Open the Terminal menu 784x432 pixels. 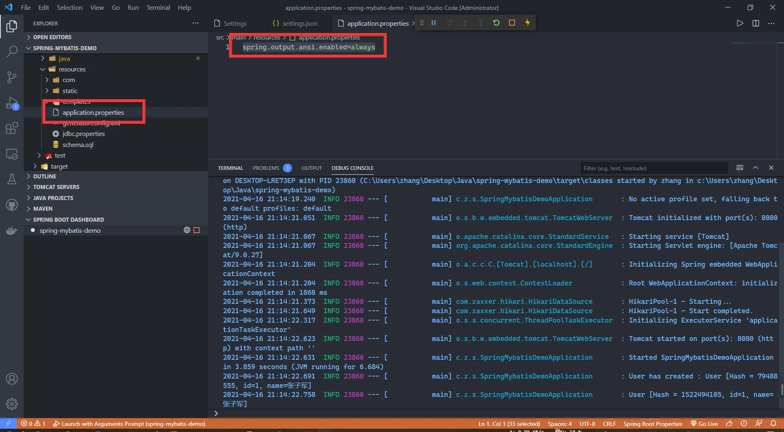point(158,7)
